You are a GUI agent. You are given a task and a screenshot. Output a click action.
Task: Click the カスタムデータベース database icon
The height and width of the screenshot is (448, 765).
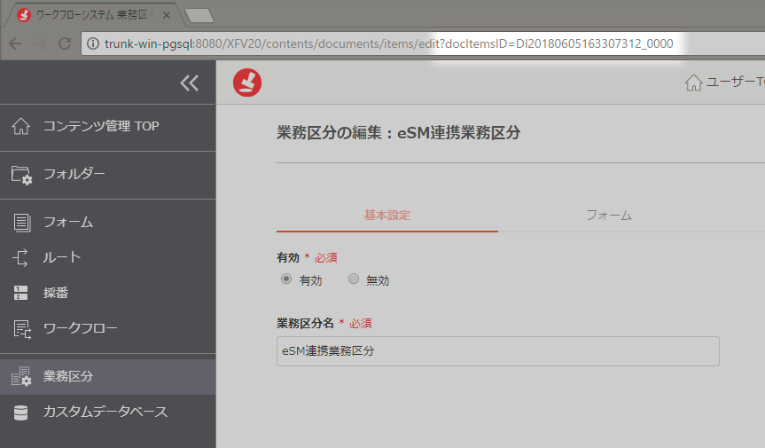(20, 413)
